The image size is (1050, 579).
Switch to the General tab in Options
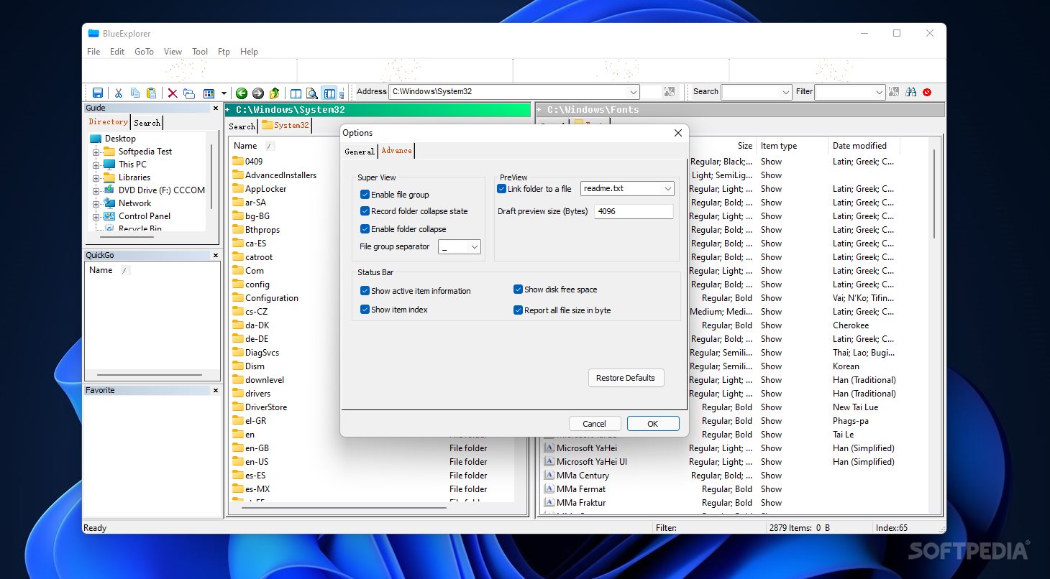(360, 152)
